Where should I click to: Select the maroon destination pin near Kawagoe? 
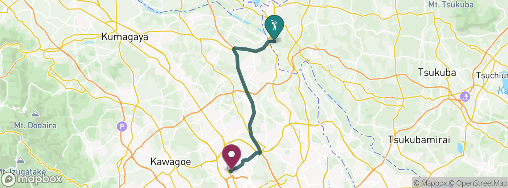pyautogui.click(x=232, y=157)
